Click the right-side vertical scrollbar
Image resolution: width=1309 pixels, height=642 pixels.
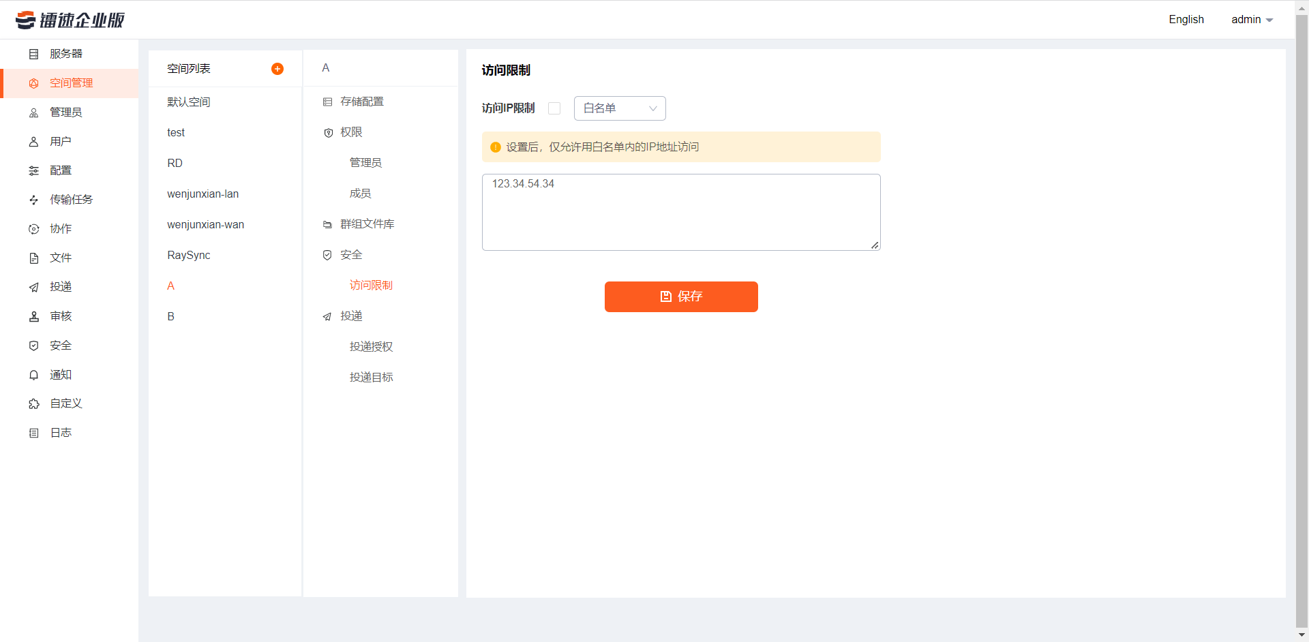1303,320
